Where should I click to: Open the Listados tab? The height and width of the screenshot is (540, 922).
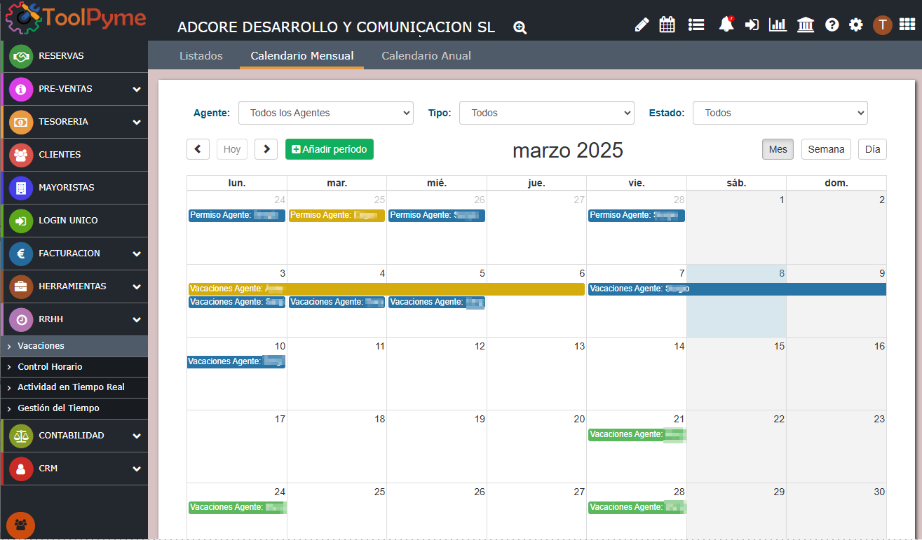[x=201, y=56]
